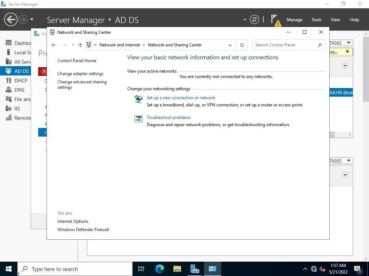Open the IIS role page
This screenshot has width=369, height=276.
click(x=15, y=109)
